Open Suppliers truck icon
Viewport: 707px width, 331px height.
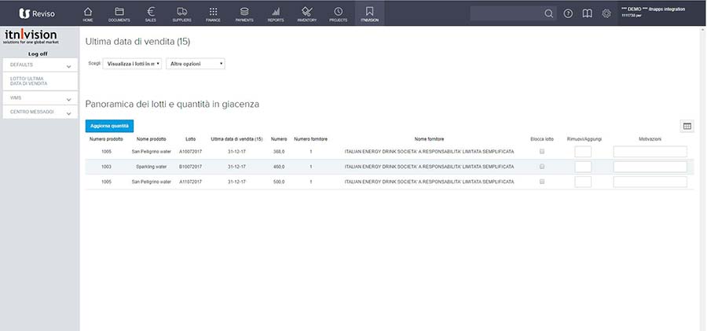point(181,13)
